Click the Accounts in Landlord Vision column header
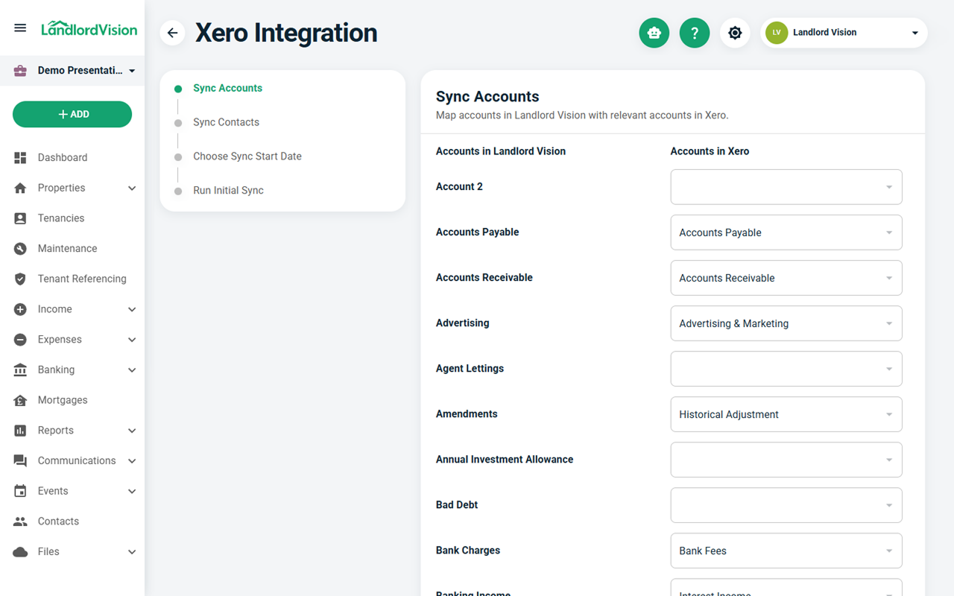Viewport: 954px width, 596px height. pyautogui.click(x=501, y=151)
